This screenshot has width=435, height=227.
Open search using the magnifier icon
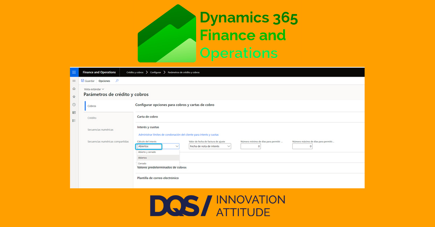[117, 81]
